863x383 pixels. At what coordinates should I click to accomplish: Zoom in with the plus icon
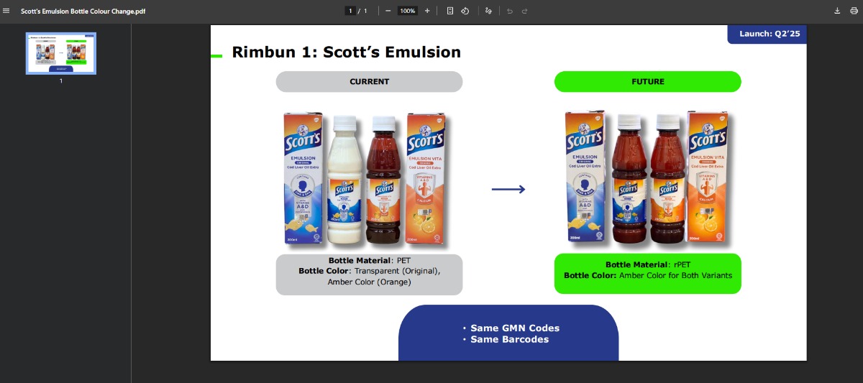click(x=427, y=11)
